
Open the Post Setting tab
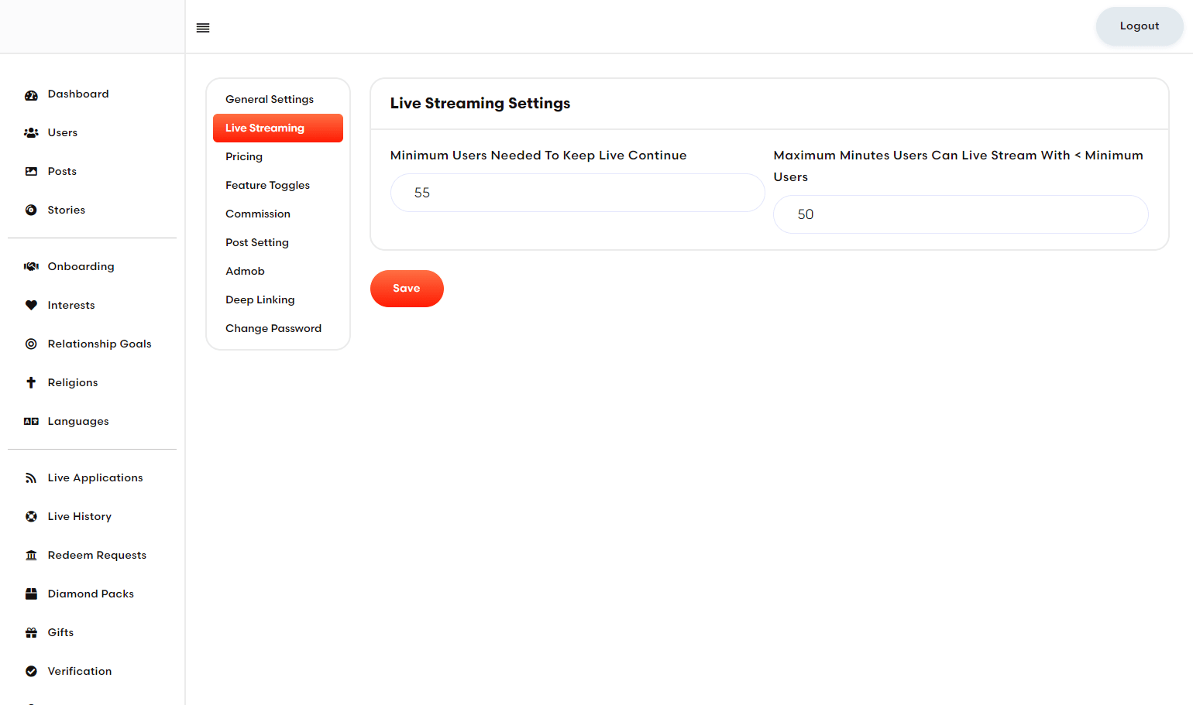tap(278, 243)
